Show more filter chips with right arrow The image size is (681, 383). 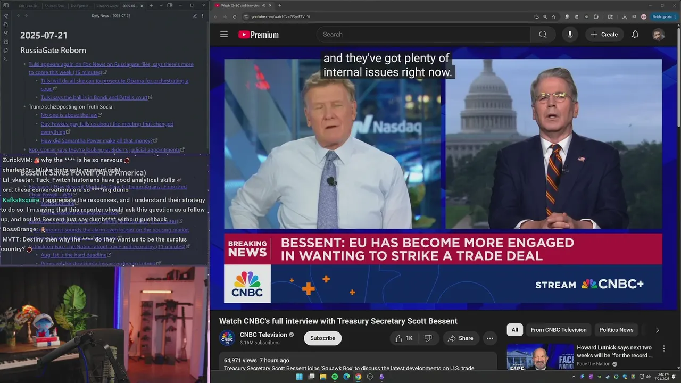pyautogui.click(x=657, y=330)
